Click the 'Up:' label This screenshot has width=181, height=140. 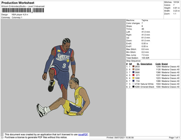click(128, 38)
